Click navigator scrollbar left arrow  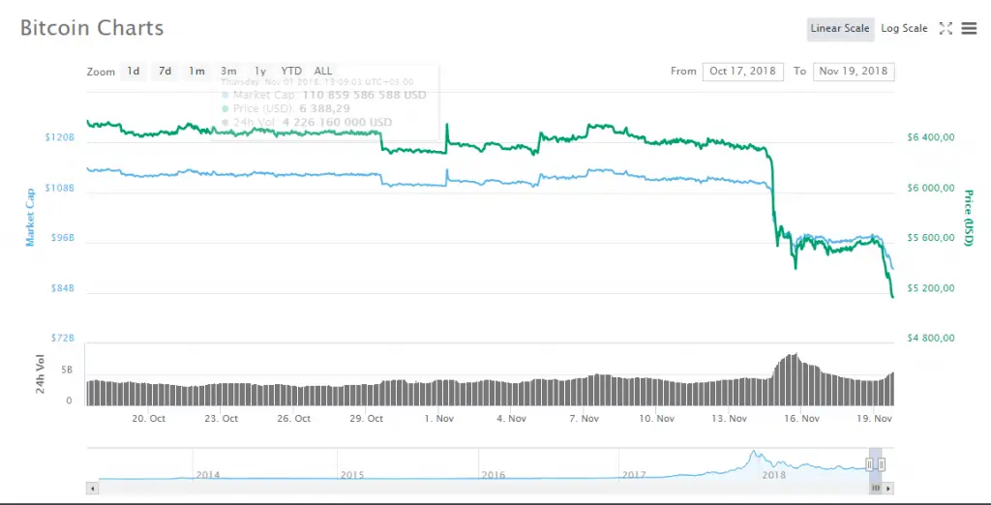click(x=92, y=489)
